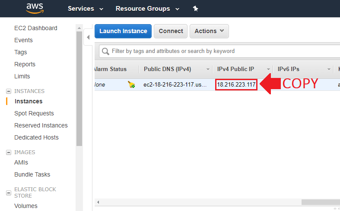Collapse the INSTANCES section

pos(9,91)
